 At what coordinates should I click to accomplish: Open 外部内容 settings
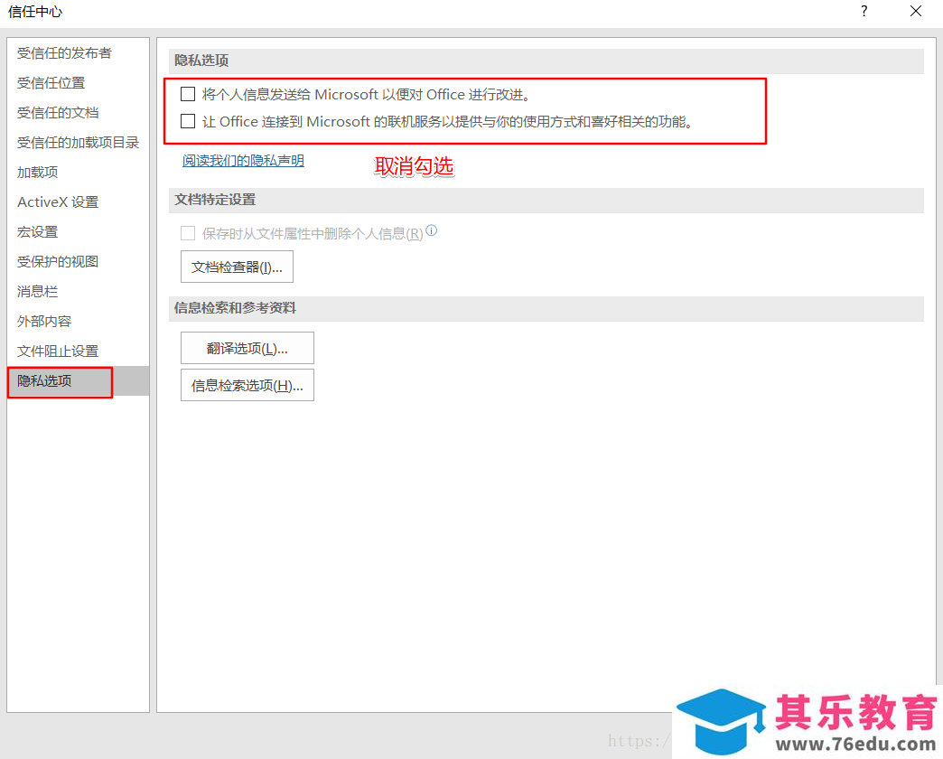coord(79,321)
